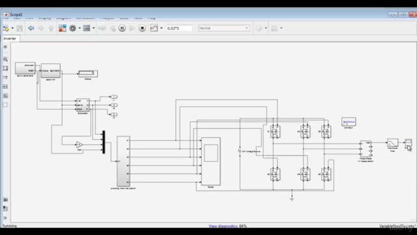Viewport: 417px width, 235px height.
Task: Select the S5 IGBT switch block
Action: pos(326,132)
